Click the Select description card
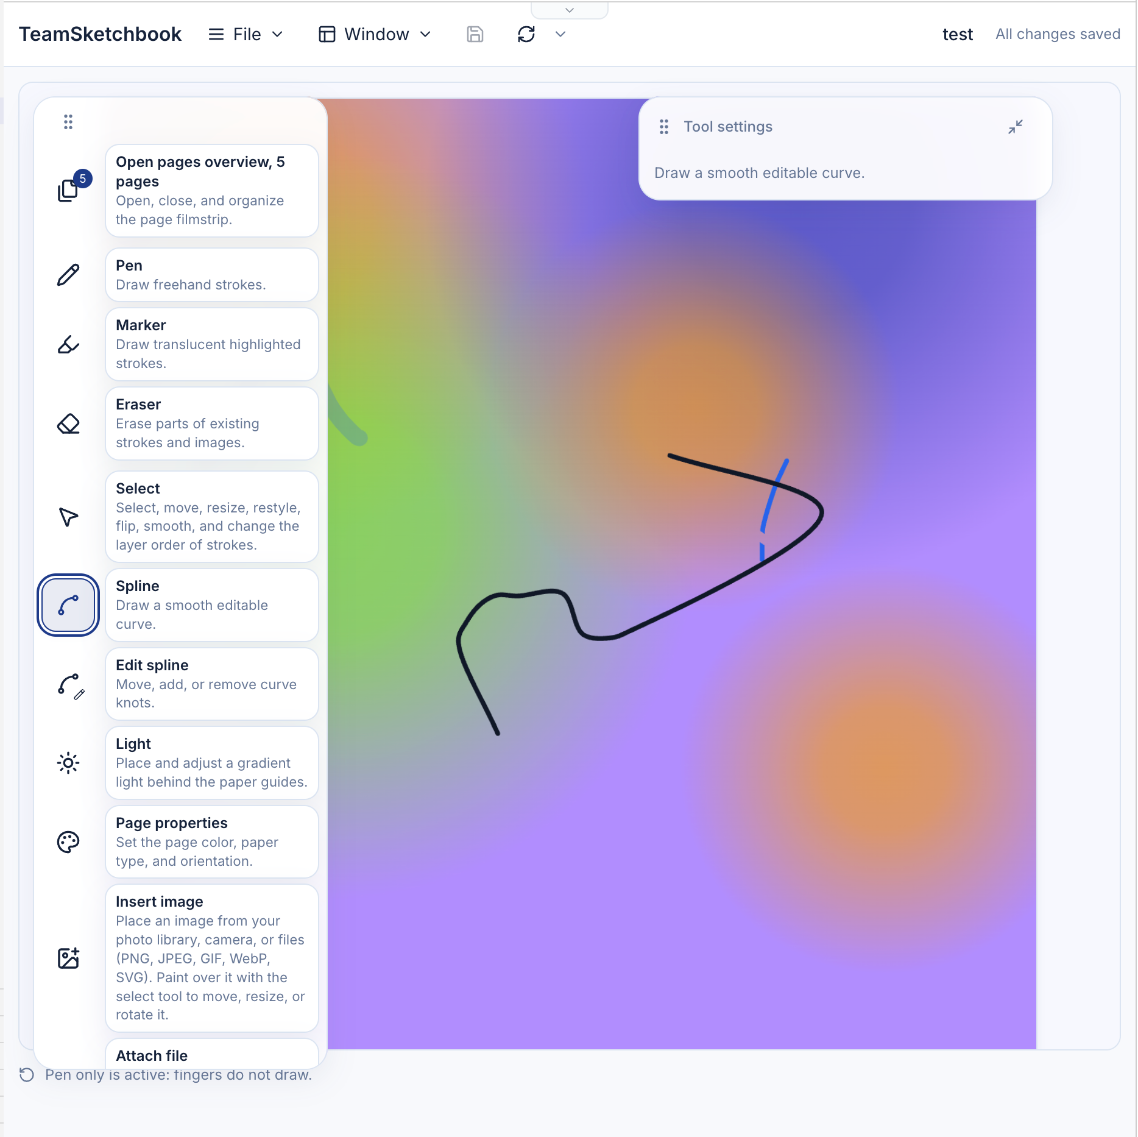The height and width of the screenshot is (1137, 1138). 212,517
